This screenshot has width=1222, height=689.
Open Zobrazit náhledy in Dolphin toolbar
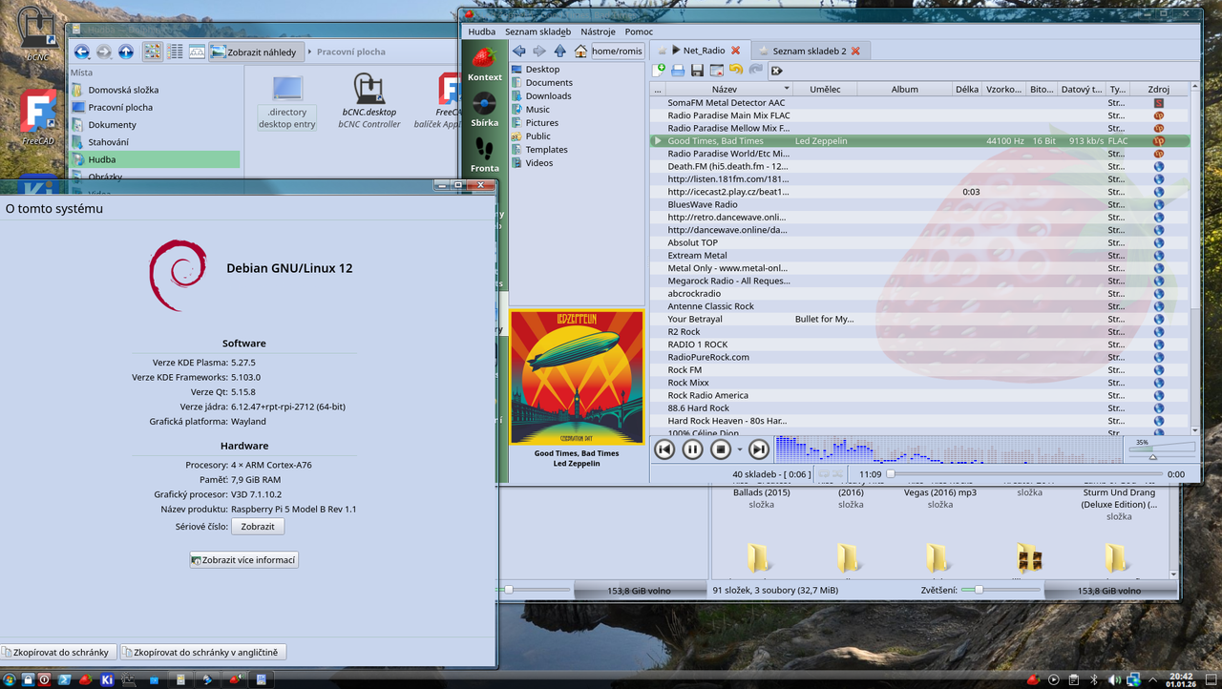point(257,52)
